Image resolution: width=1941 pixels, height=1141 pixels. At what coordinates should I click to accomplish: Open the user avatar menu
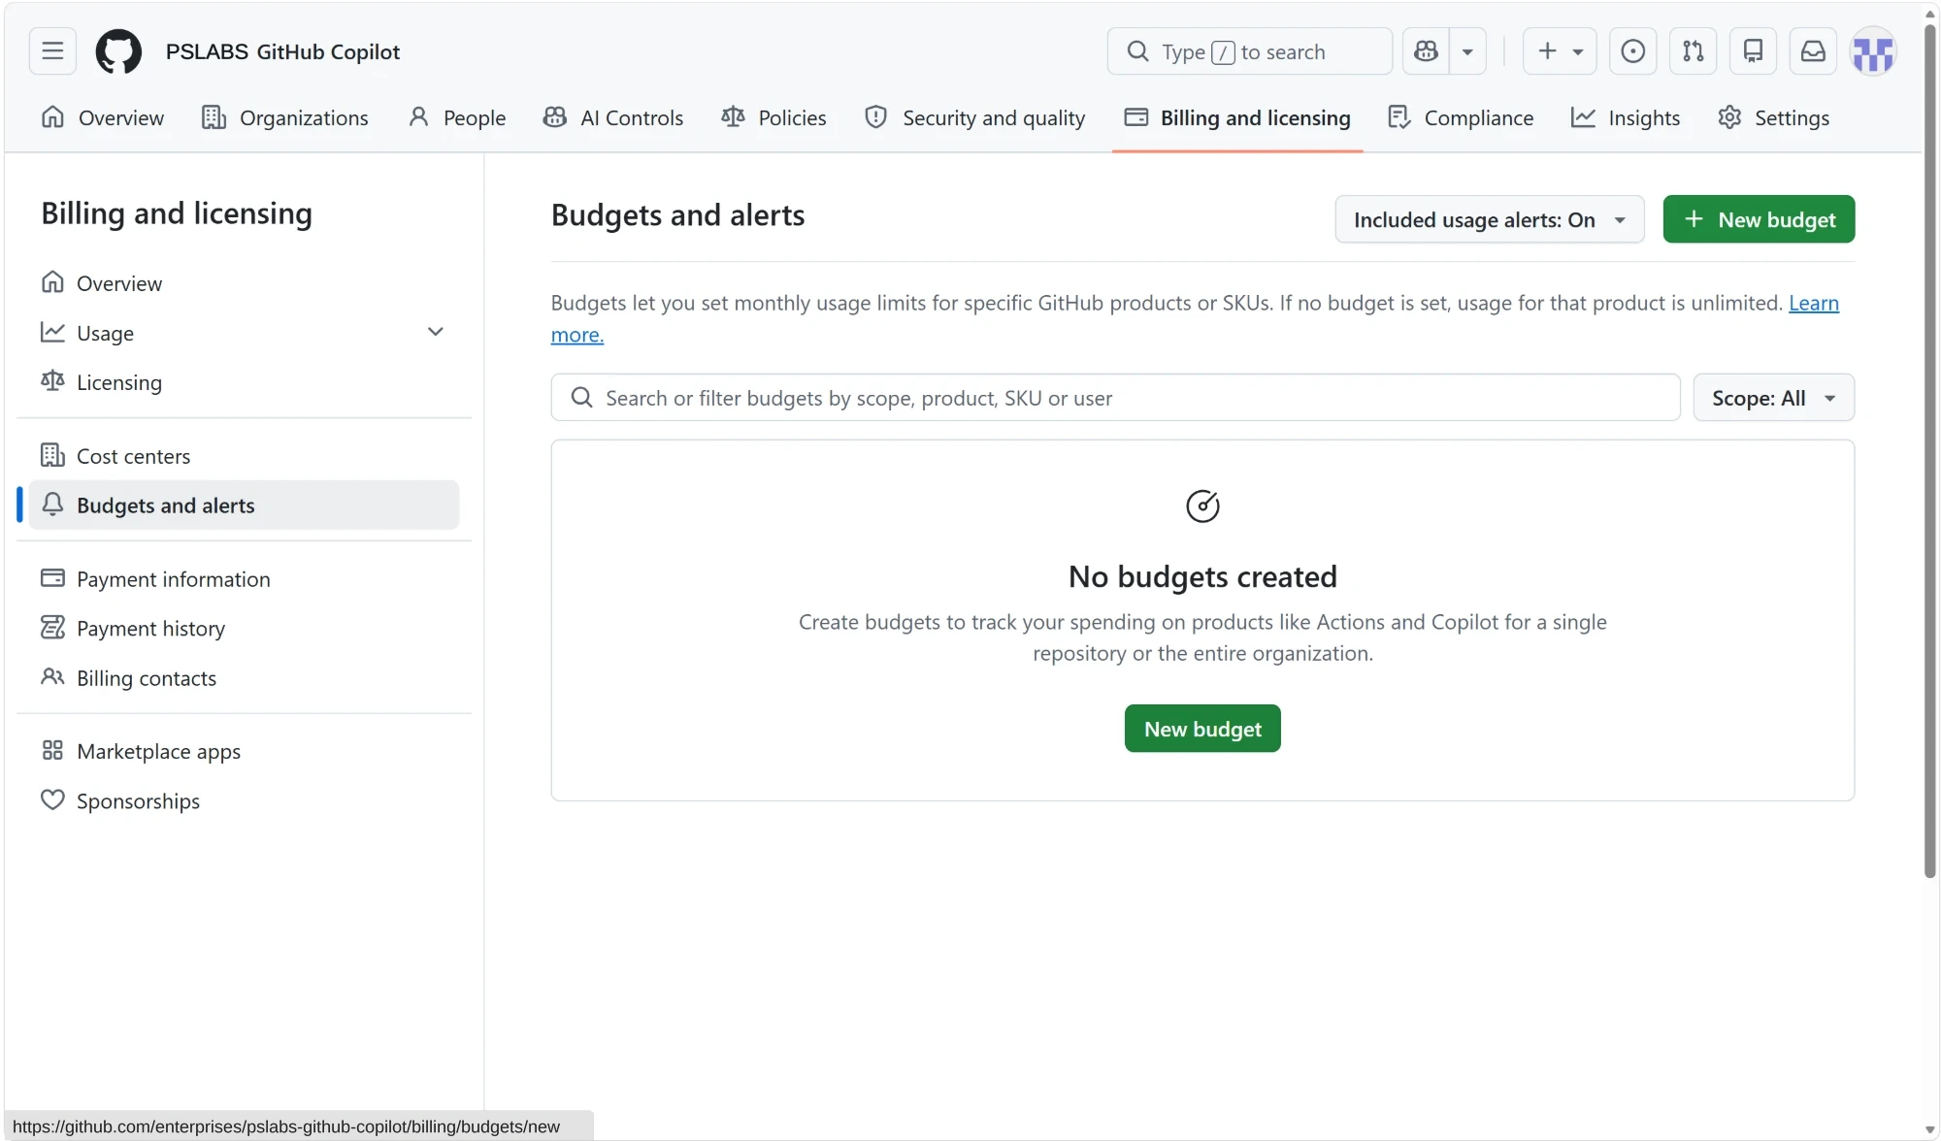click(1874, 51)
